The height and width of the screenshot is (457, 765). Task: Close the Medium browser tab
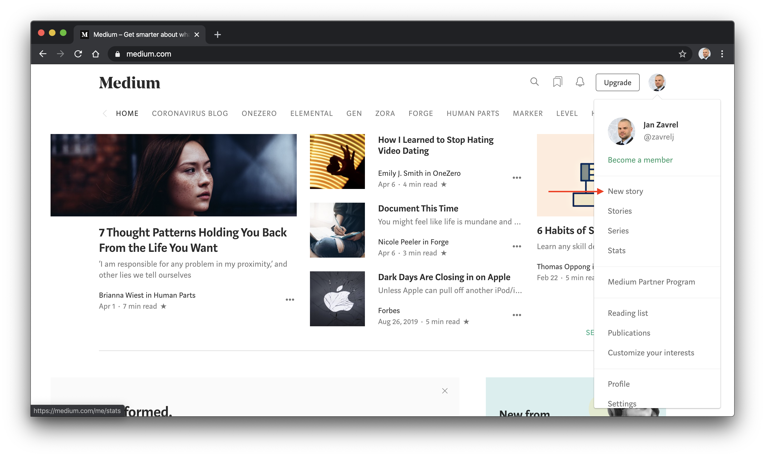tap(196, 35)
